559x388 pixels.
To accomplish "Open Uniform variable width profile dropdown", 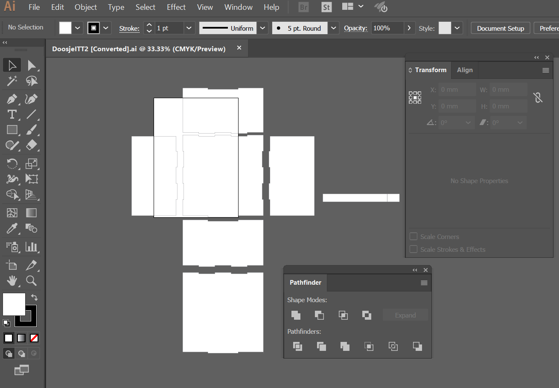I will pyautogui.click(x=263, y=28).
